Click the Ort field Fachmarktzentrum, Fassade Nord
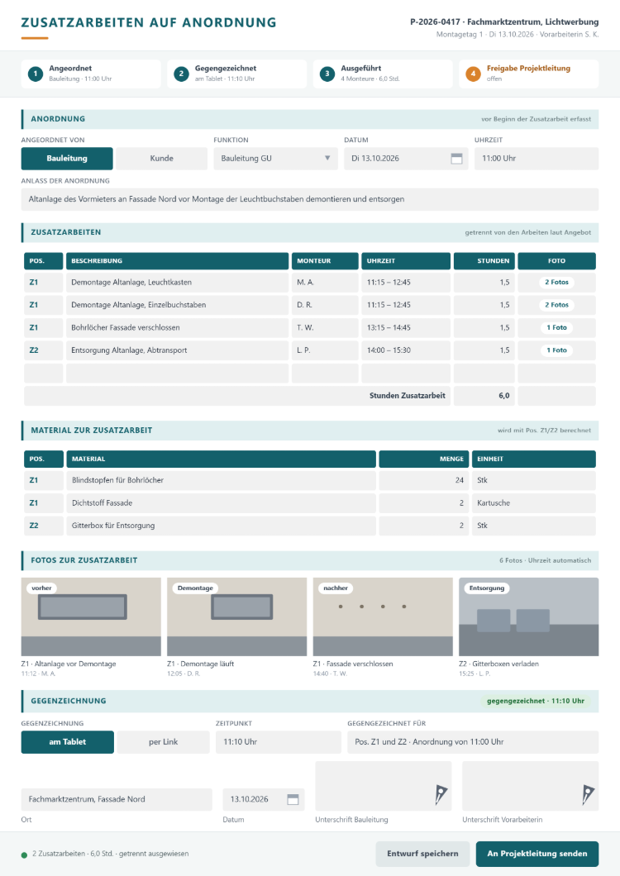Screen dimensions: 620x876 [x=117, y=799]
